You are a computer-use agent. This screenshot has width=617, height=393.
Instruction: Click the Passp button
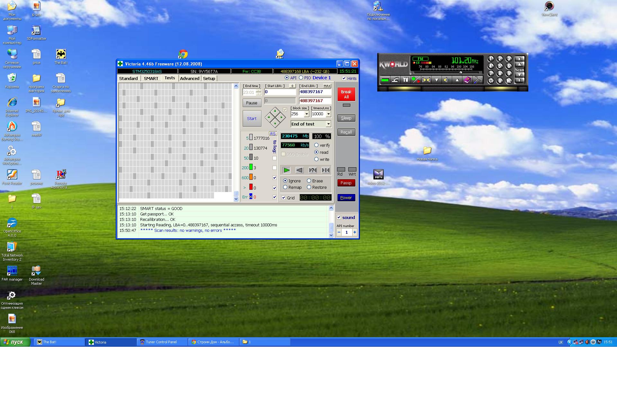point(346,183)
